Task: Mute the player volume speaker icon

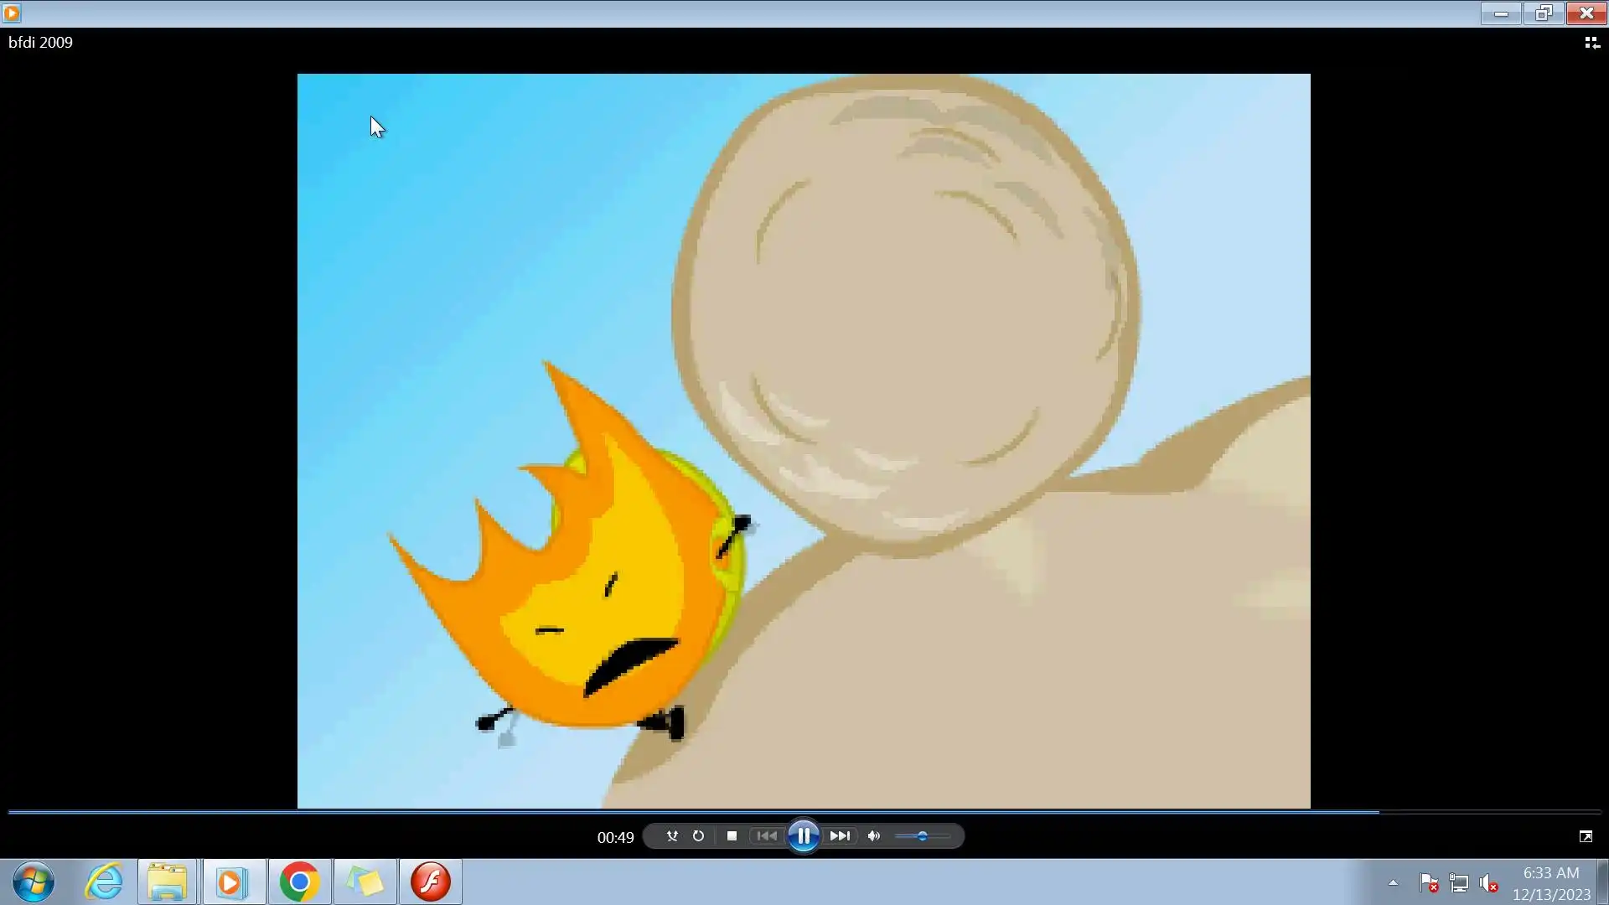Action: [874, 836]
